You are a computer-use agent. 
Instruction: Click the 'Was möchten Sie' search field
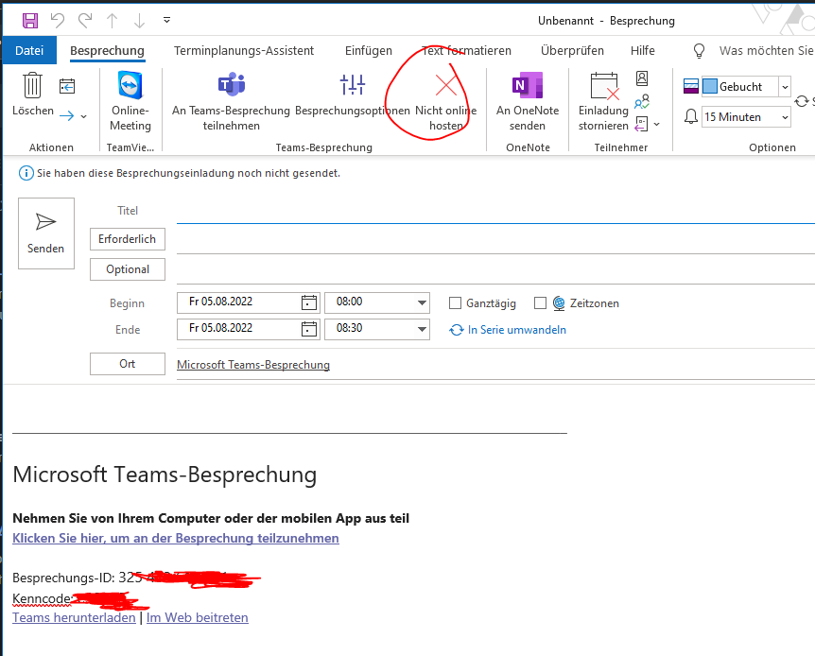click(766, 50)
